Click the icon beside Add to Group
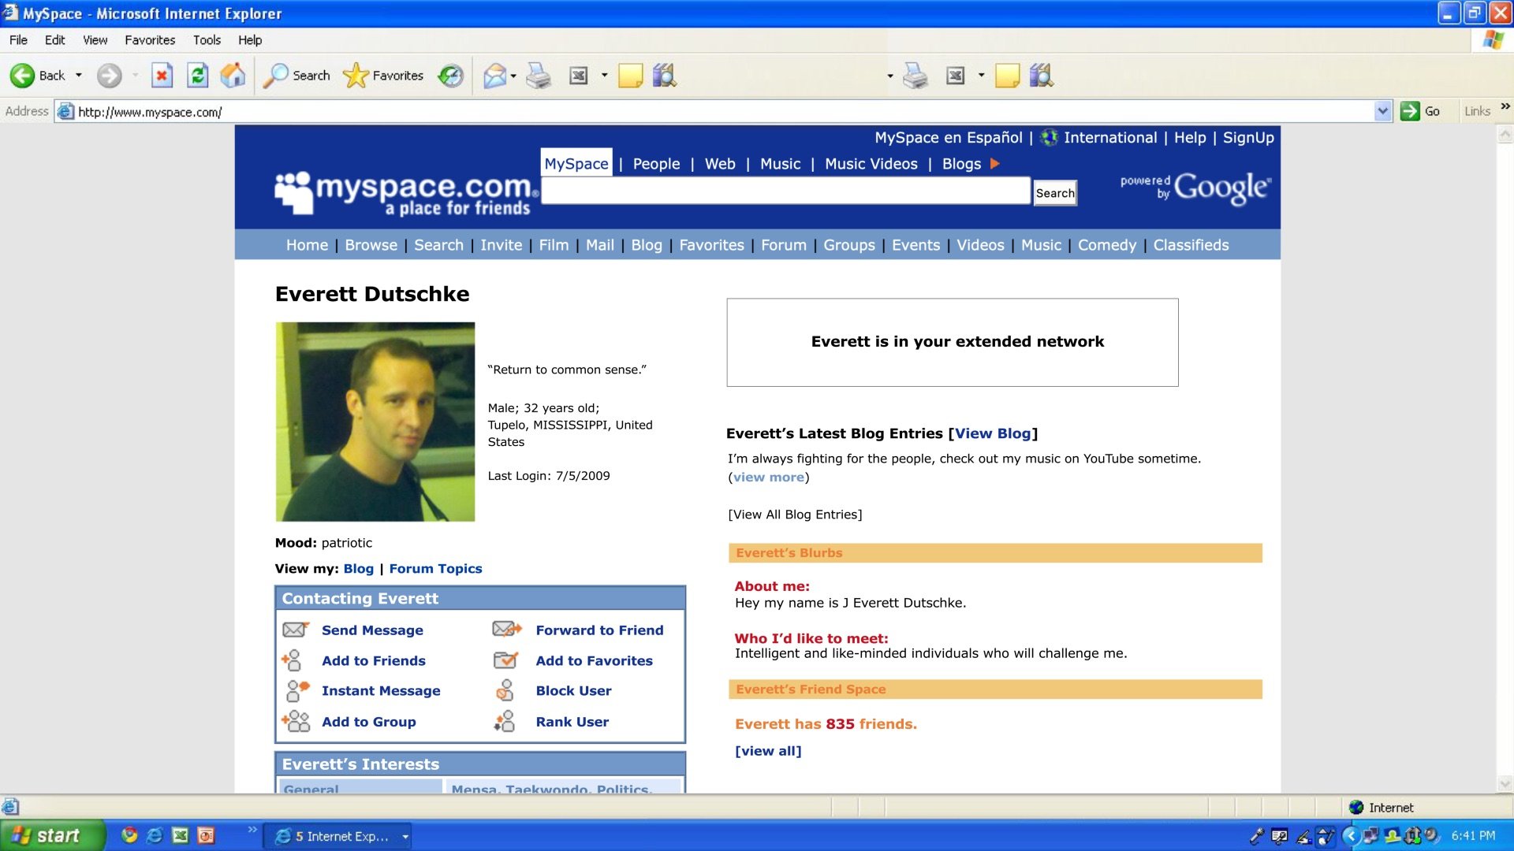This screenshot has height=851, width=1514. pos(296,721)
